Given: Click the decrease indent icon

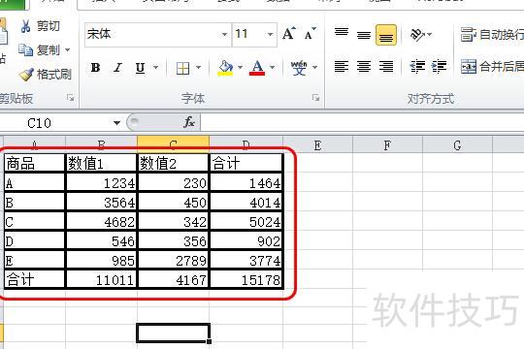Looking at the screenshot, I should tap(417, 67).
